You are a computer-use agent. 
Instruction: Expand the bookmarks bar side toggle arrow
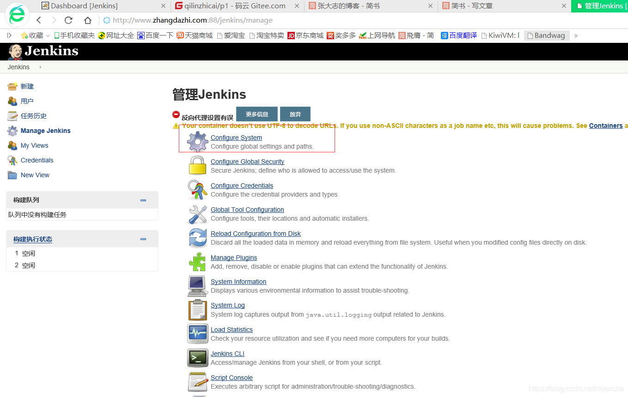(x=9, y=35)
